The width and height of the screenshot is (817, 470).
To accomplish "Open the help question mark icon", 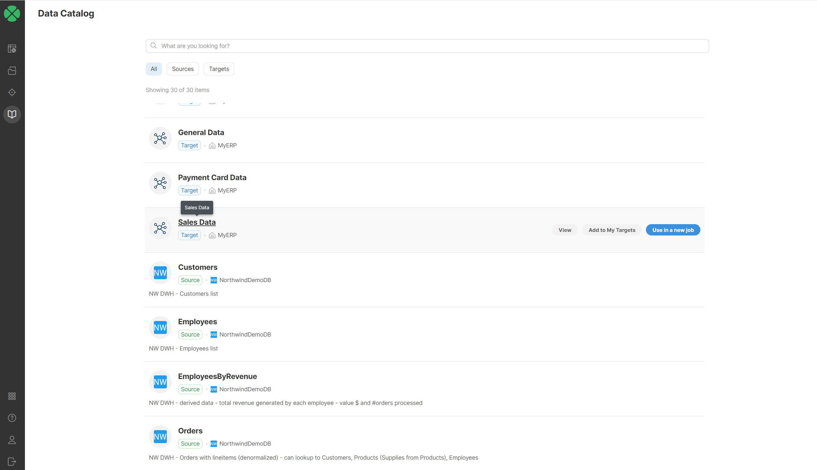I will (12, 418).
